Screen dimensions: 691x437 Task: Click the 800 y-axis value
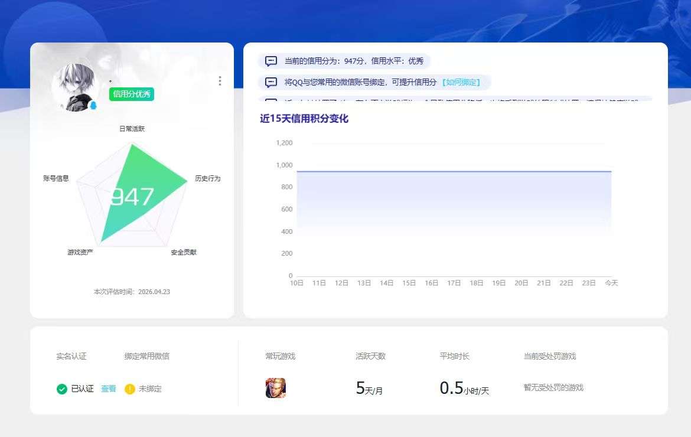pos(287,187)
